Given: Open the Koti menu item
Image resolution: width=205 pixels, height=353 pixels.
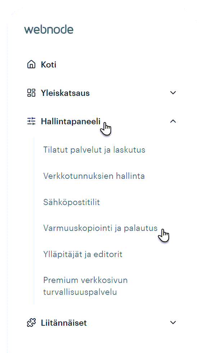Looking at the screenshot, I should [x=49, y=65].
